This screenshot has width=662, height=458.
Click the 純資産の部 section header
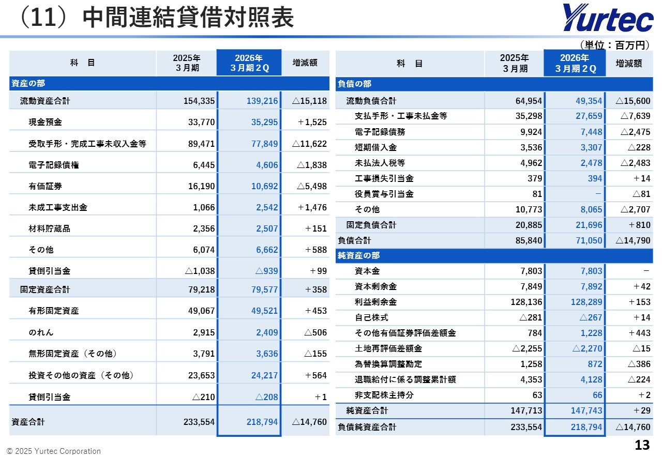tap(359, 255)
